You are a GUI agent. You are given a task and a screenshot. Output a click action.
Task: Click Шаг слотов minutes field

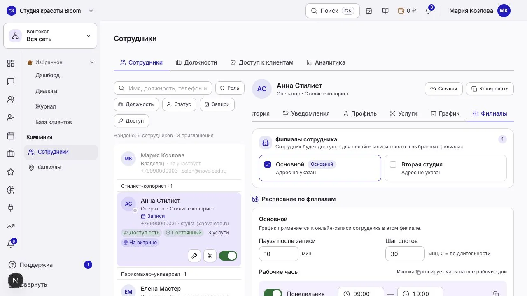(405, 254)
